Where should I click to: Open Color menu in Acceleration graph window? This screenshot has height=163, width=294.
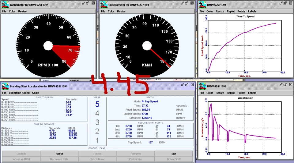(209, 93)
